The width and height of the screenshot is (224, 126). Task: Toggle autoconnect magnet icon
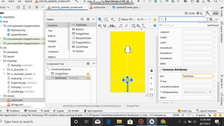tap(105, 26)
